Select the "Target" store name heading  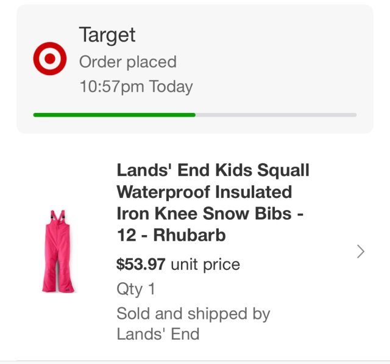(107, 35)
